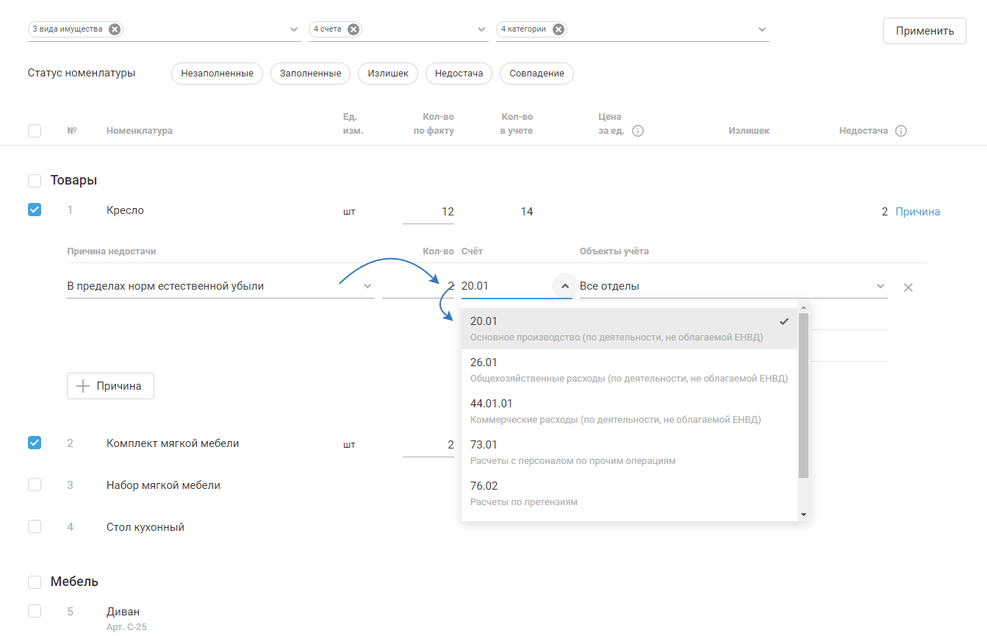Click the Кресло fact quantity field
Screen dimensions: 987x636
pos(428,212)
